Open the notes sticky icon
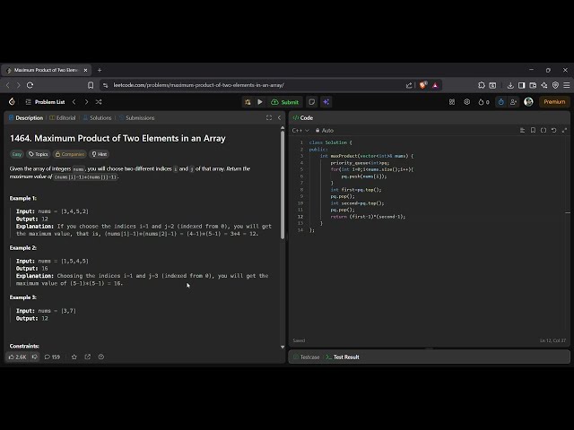 click(312, 102)
